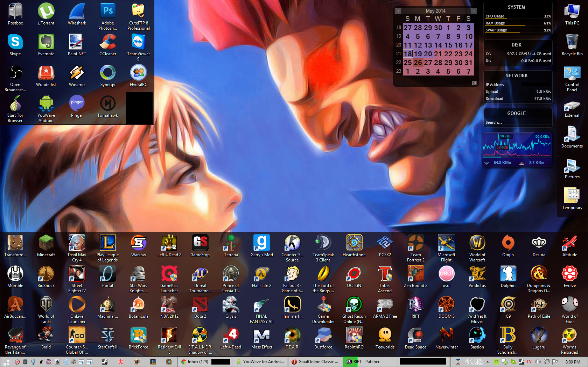
Task: Launch Adobe Photoshop shortcut
Action: point(108,16)
